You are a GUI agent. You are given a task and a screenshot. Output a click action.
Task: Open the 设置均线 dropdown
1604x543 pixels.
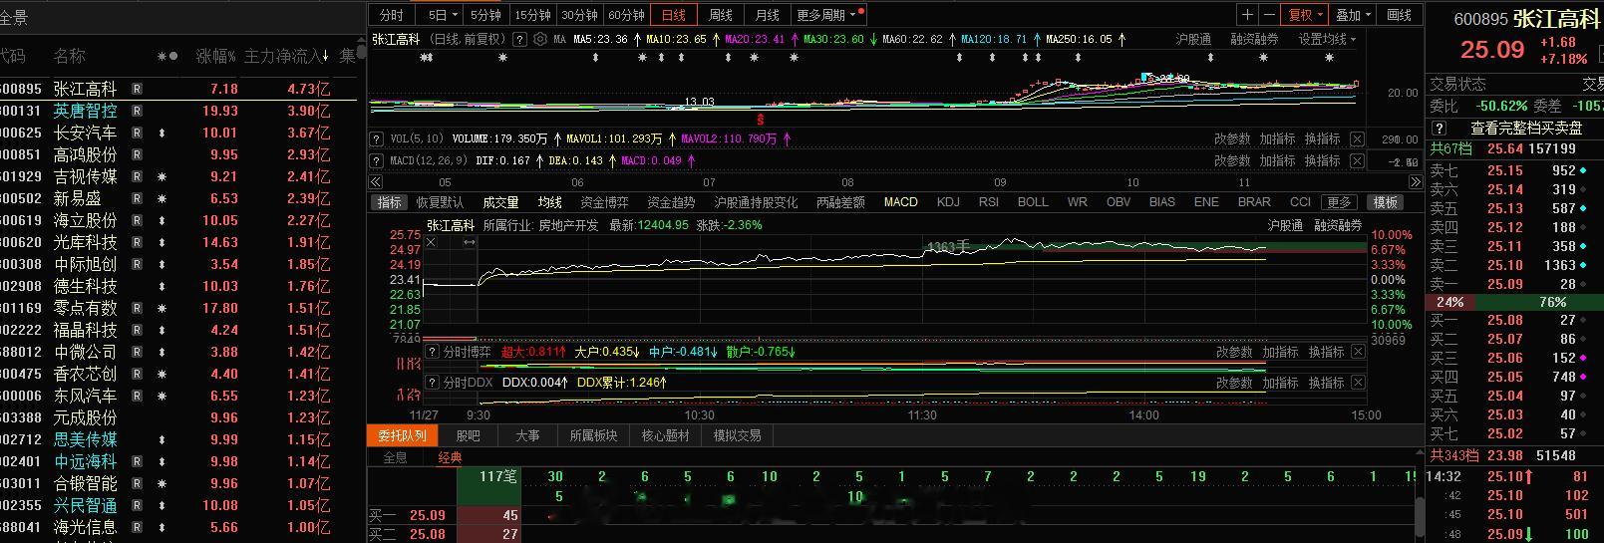1327,39
